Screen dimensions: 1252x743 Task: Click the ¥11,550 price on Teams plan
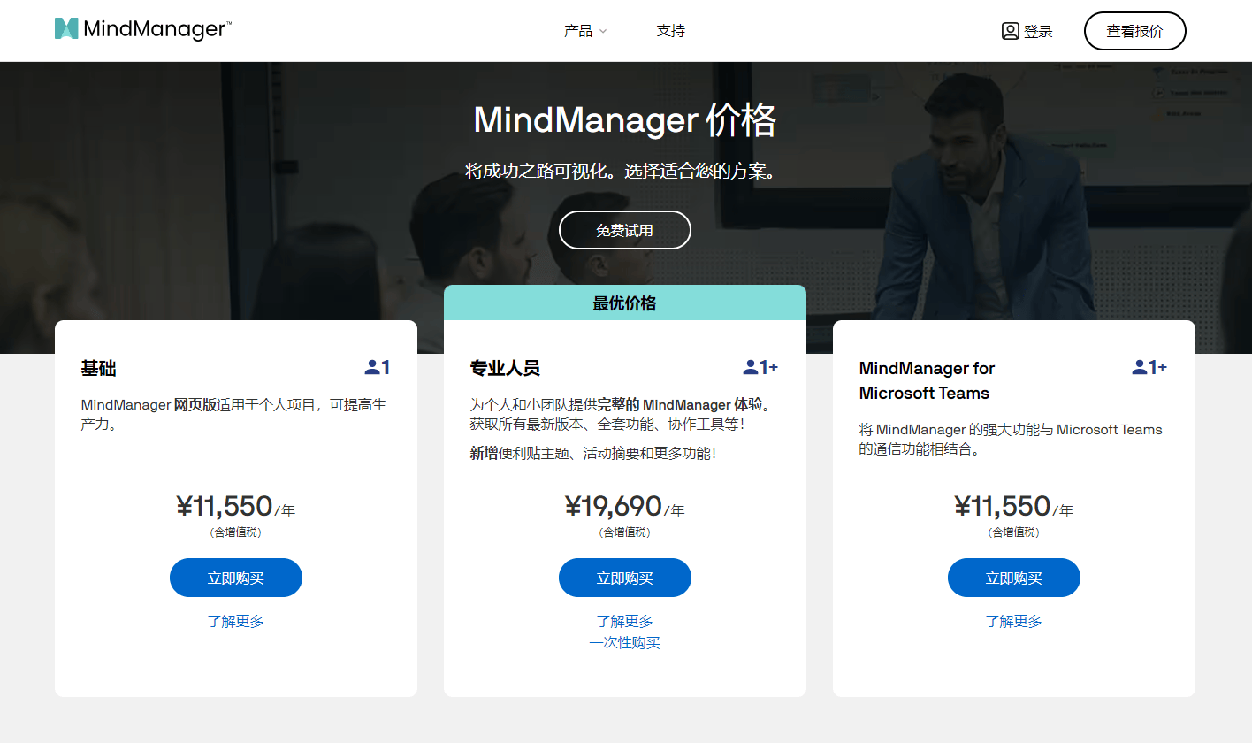(1003, 506)
